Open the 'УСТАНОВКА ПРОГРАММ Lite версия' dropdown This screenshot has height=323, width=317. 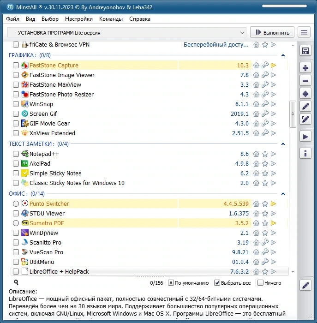(x=127, y=33)
